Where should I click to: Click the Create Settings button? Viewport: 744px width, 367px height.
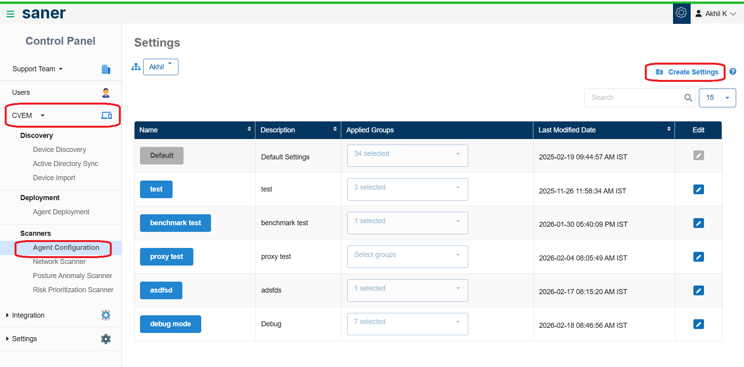[x=687, y=72]
